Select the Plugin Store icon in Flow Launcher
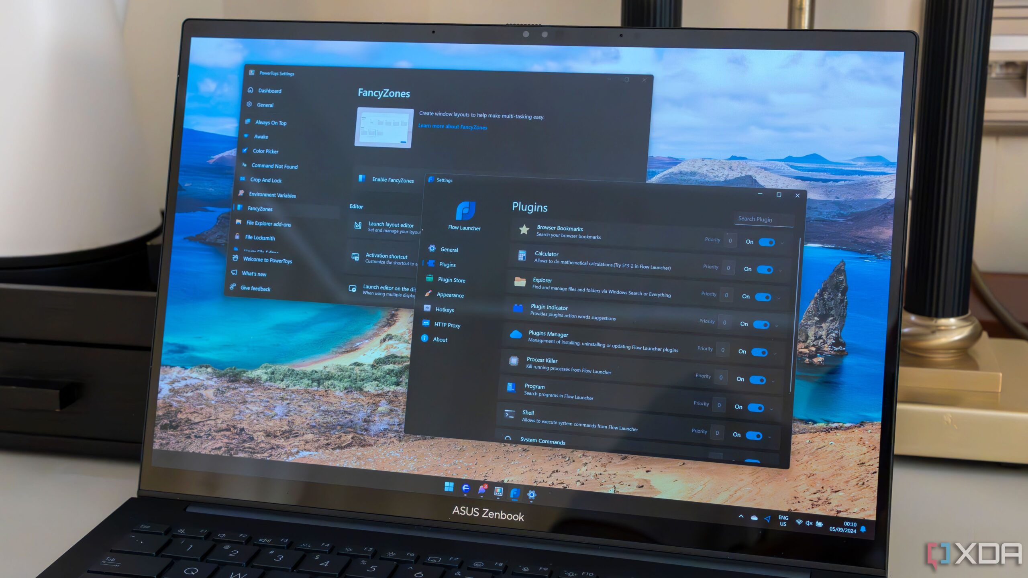The image size is (1028, 578). point(430,279)
